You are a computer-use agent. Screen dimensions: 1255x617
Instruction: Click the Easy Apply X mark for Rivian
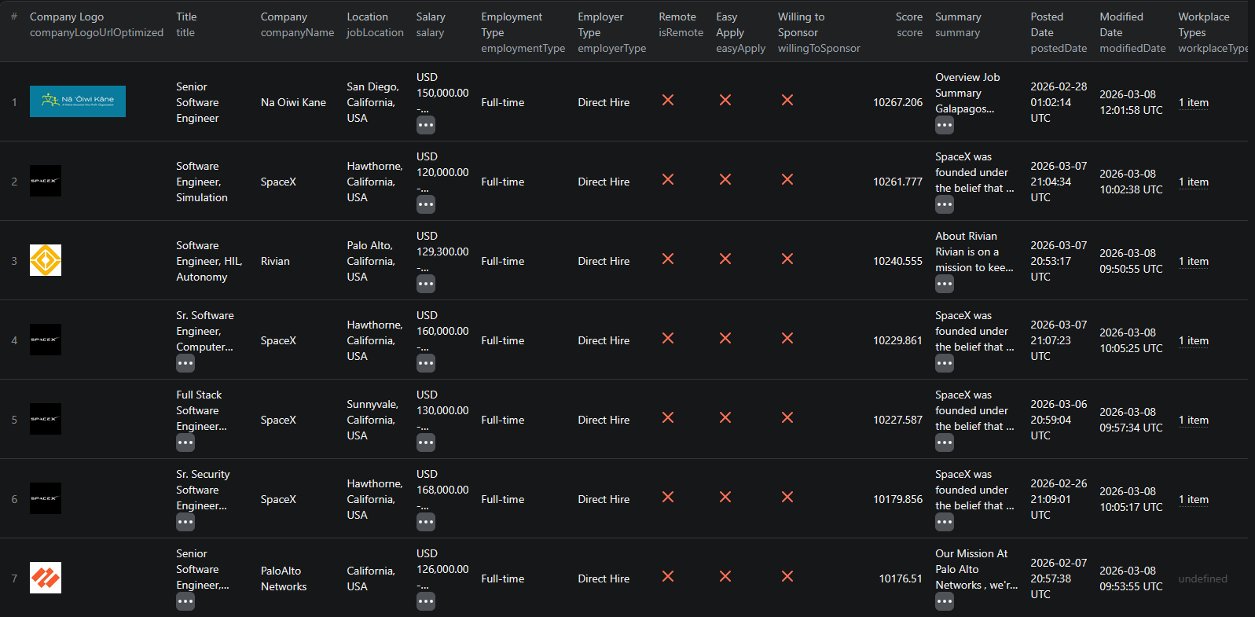[x=725, y=259]
